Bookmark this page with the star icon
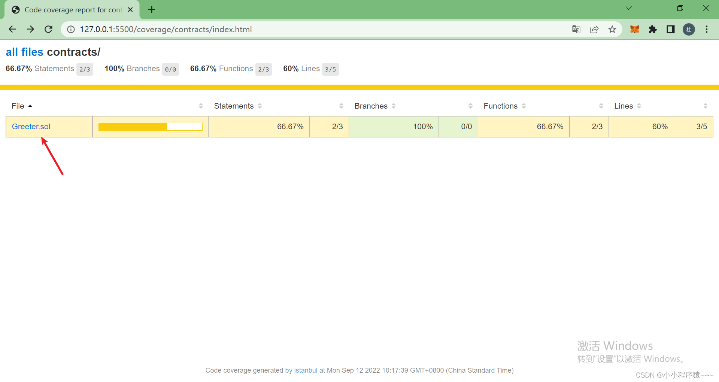 tap(612, 29)
